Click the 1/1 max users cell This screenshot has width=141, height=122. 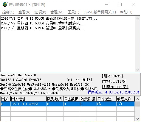tap(125, 104)
